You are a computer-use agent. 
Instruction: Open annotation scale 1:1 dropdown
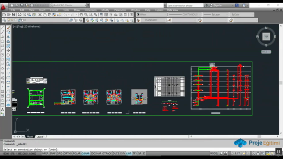(x=236, y=153)
